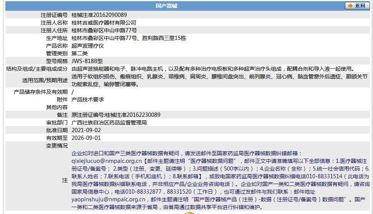Screen dimensions: 373x214
Task: Select product name 超声波理疗仪
Action: click(88, 46)
